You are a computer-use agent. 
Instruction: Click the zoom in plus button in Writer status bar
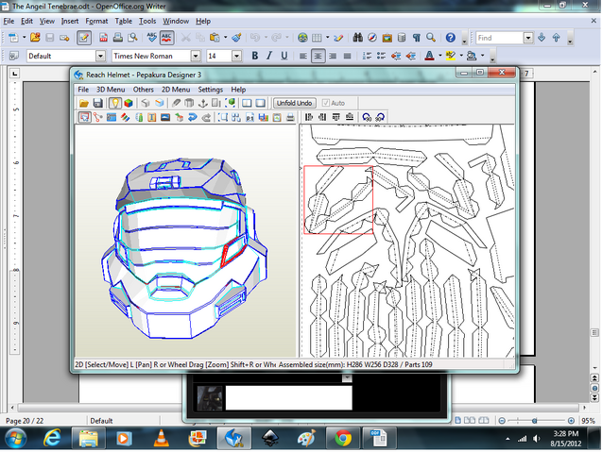pyautogui.click(x=571, y=421)
